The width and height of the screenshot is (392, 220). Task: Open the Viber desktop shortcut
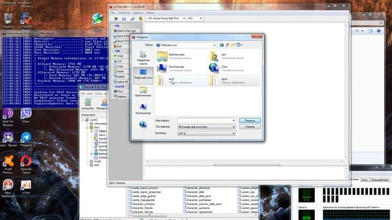(x=26, y=116)
